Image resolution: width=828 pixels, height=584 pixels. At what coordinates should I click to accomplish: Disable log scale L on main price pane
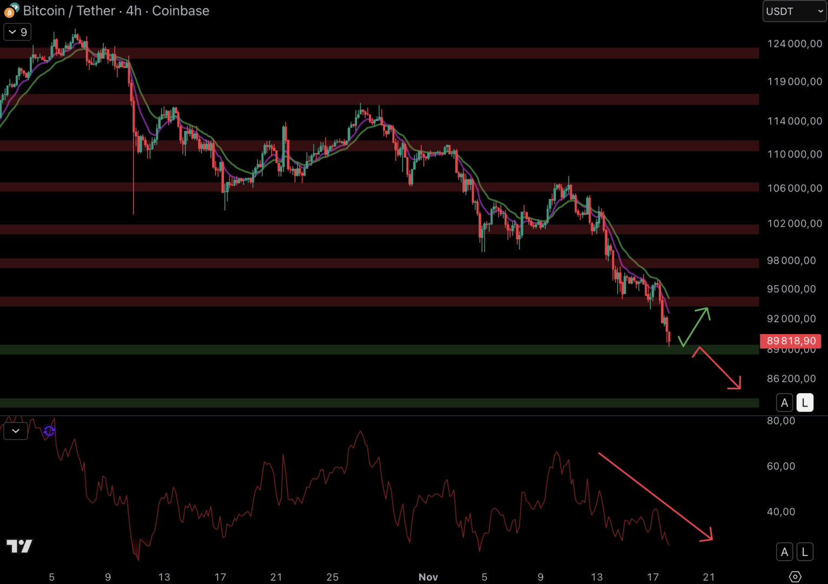coord(805,403)
